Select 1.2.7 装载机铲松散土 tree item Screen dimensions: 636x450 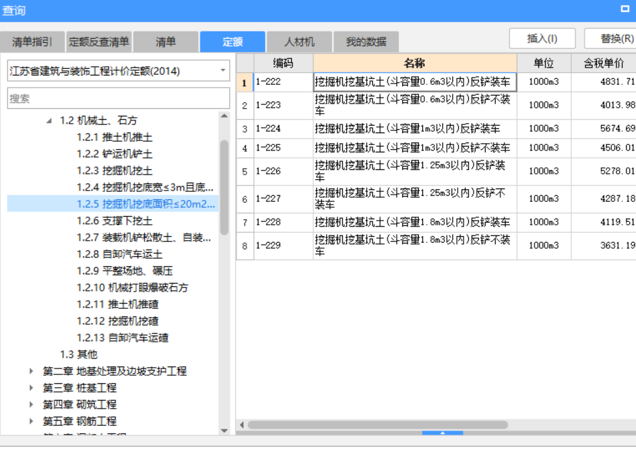point(144,237)
